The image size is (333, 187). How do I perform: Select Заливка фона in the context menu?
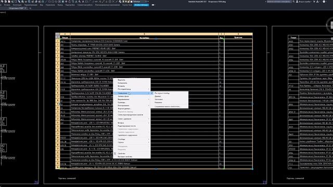coord(132,96)
